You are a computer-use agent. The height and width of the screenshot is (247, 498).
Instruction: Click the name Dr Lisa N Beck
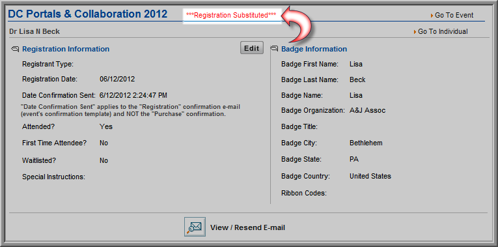click(35, 31)
